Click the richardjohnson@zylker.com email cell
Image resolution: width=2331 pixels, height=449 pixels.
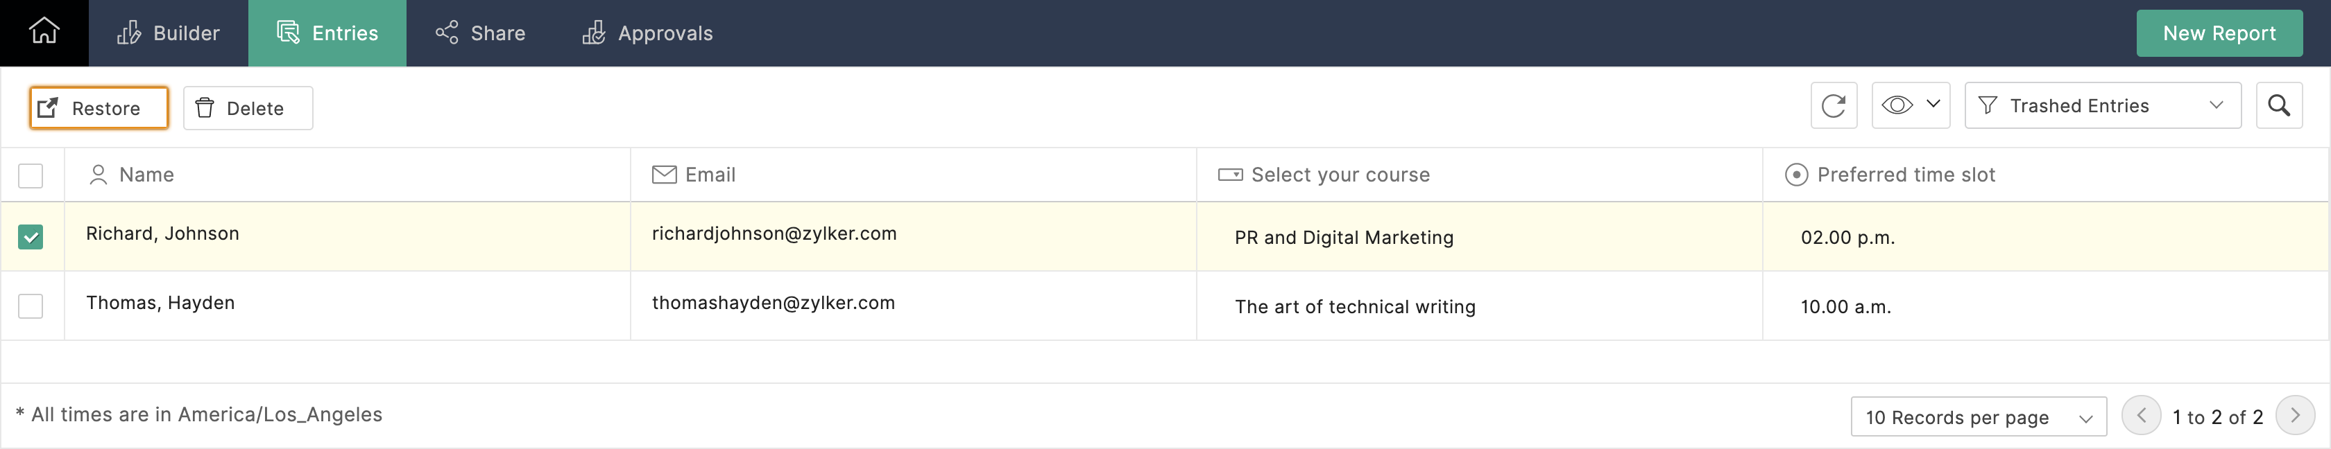point(774,234)
